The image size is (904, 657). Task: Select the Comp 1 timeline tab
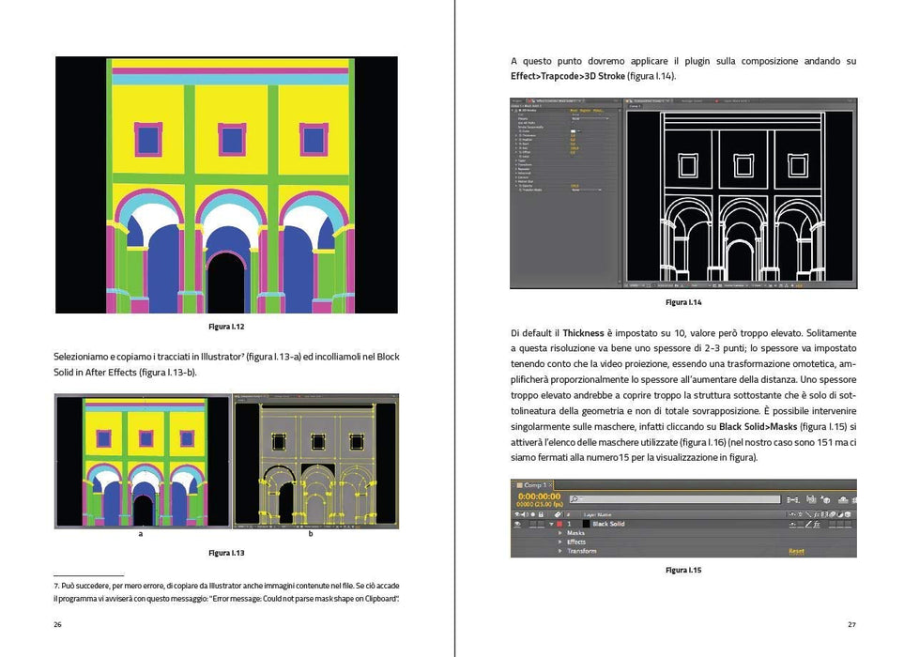click(x=531, y=485)
